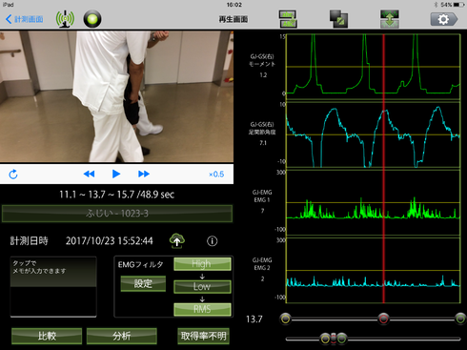Toggle the High EMG filter

pyautogui.click(x=202, y=264)
